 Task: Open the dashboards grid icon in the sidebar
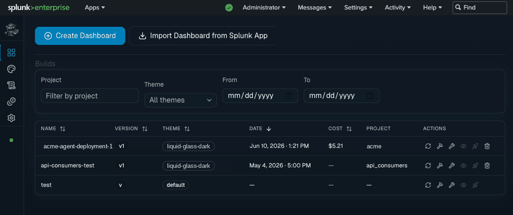click(11, 53)
